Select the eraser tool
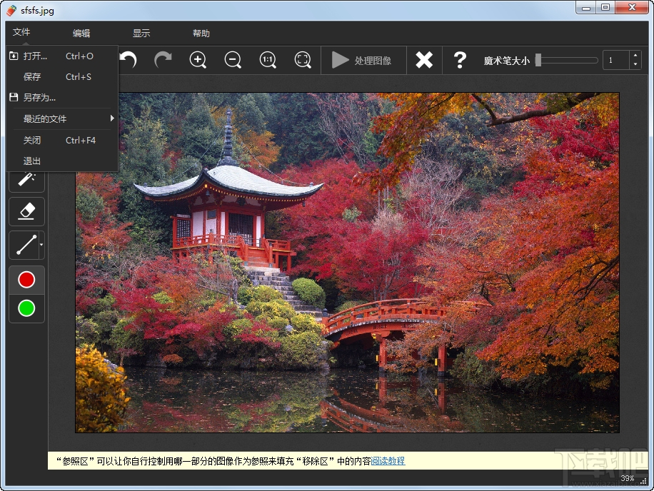 [26, 211]
